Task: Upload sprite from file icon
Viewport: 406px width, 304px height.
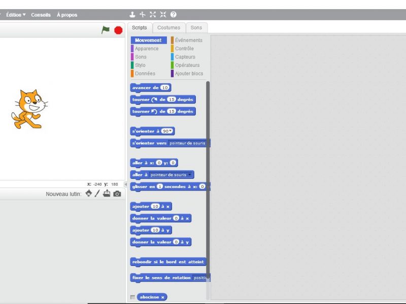Action: point(107,194)
